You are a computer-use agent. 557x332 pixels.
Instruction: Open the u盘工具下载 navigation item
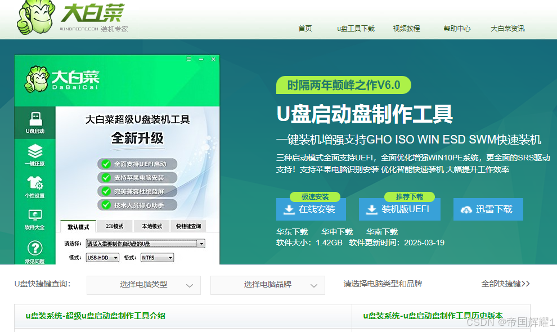coord(356,29)
